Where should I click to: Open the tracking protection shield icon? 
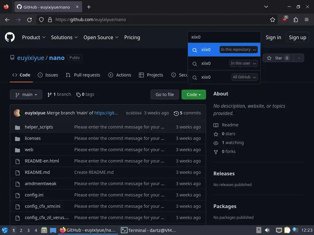tap(41, 20)
